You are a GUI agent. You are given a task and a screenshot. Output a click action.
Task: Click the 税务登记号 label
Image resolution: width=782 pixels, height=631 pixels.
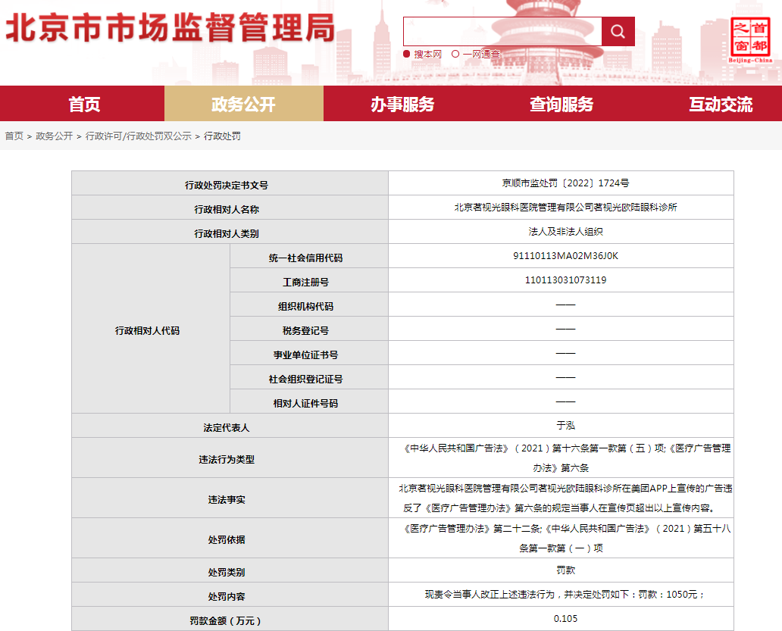click(x=305, y=331)
